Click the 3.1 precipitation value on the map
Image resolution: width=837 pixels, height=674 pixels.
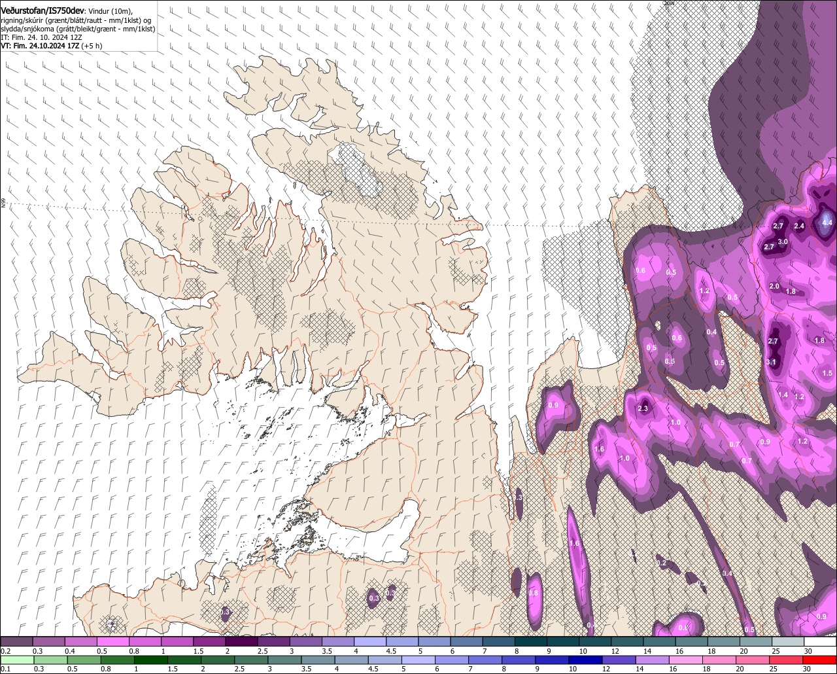point(771,362)
